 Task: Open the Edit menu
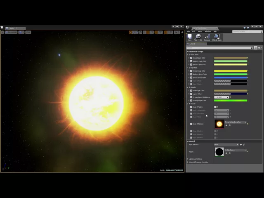tap(194, 31)
